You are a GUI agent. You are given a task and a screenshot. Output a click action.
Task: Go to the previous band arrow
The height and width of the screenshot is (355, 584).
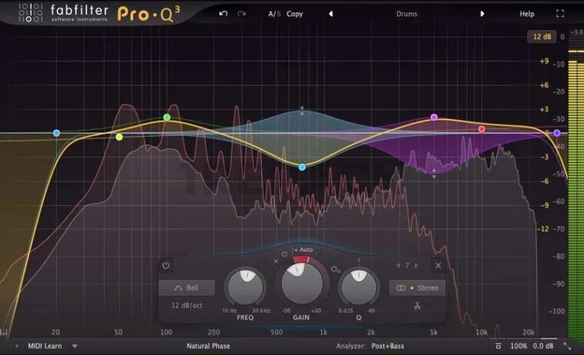click(397, 266)
